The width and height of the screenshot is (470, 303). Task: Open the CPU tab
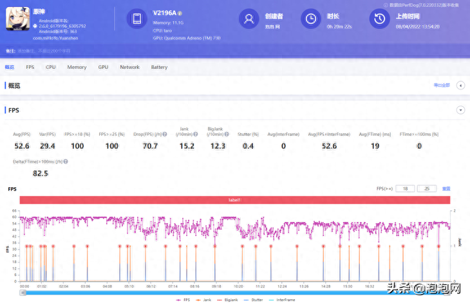point(51,67)
